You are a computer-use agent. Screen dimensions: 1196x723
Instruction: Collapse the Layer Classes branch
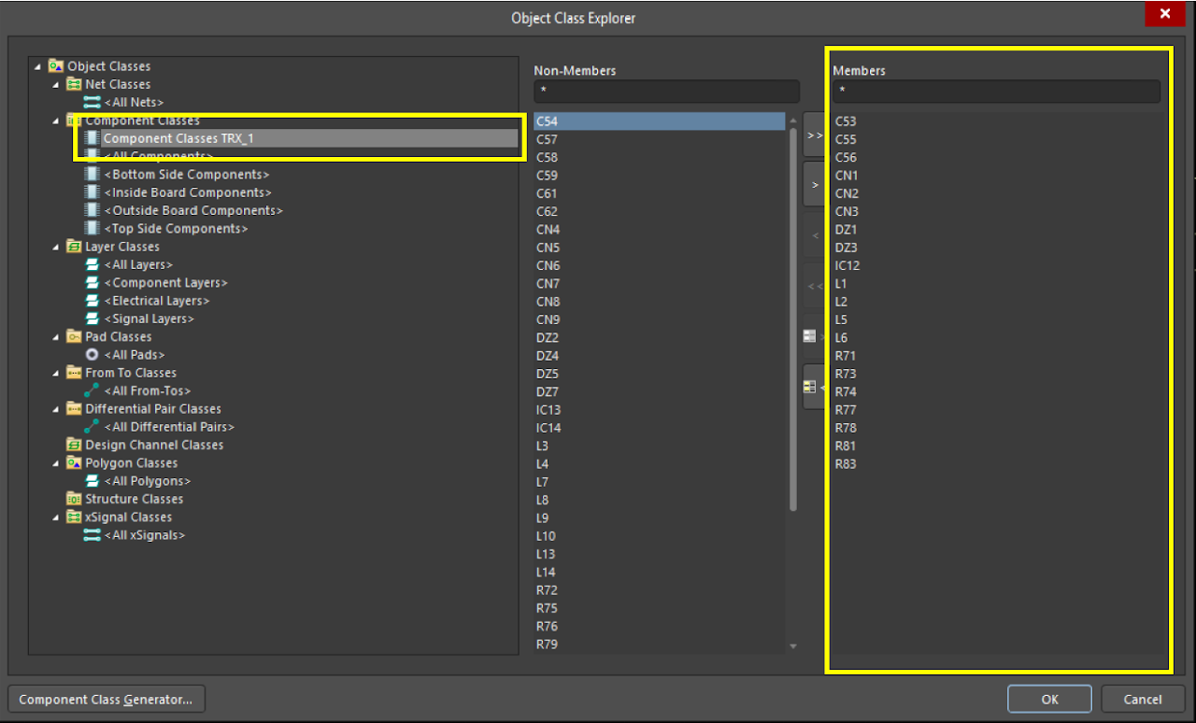[x=53, y=246]
